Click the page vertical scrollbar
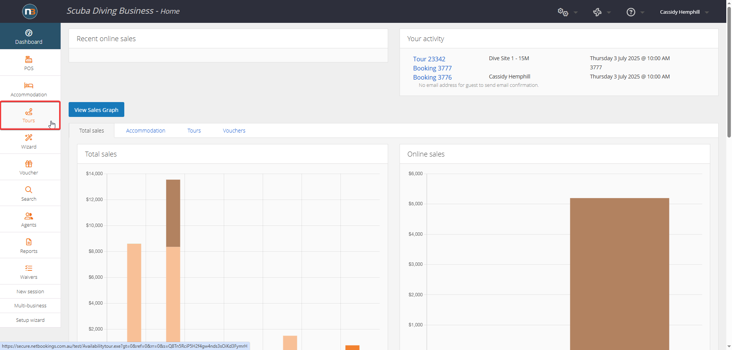Screen dimensions: 732x350 729,72
